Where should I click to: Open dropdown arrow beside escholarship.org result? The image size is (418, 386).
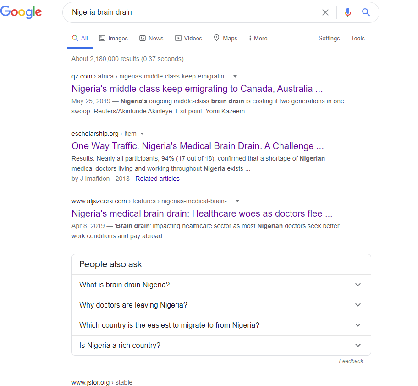tap(142, 134)
